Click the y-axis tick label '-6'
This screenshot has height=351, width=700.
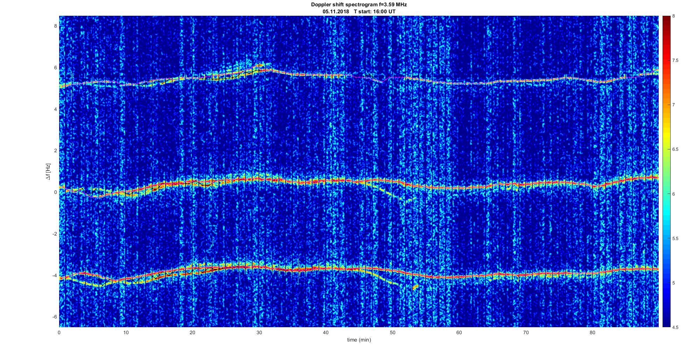pos(54,317)
